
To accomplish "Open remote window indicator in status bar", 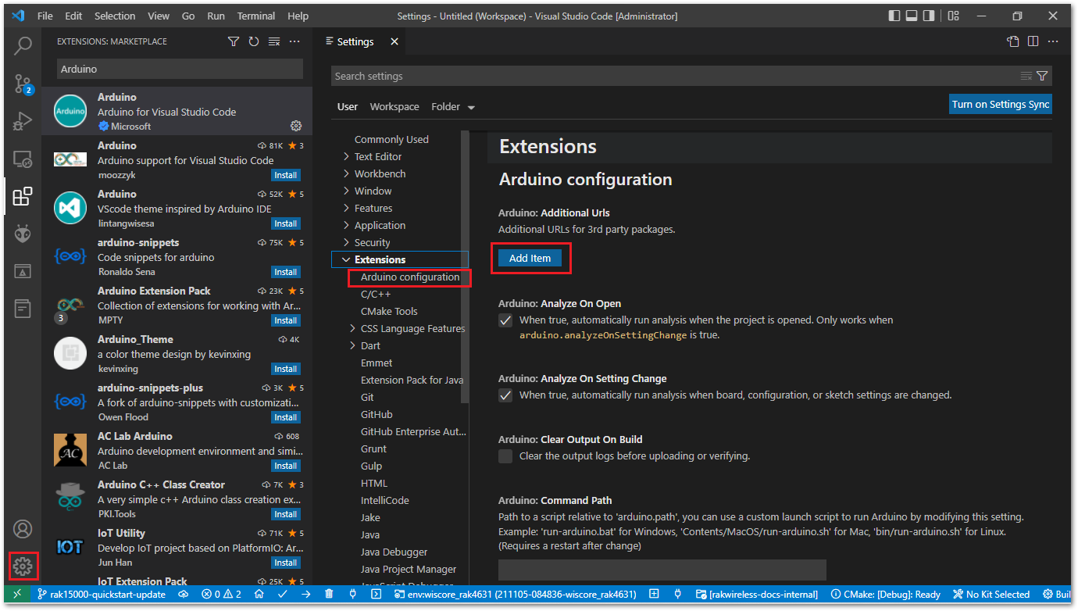I will (17, 595).
